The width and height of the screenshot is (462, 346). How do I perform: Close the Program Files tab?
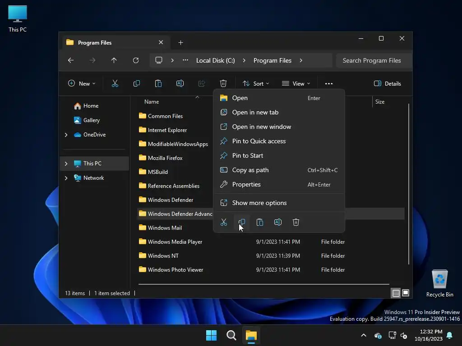pyautogui.click(x=161, y=42)
